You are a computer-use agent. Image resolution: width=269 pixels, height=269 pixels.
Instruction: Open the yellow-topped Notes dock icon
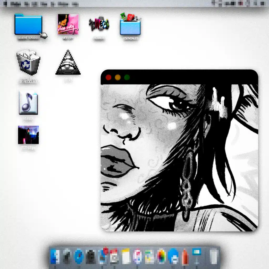(x=126, y=256)
